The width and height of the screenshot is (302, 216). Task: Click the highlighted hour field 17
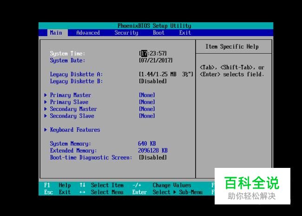[x=144, y=53]
